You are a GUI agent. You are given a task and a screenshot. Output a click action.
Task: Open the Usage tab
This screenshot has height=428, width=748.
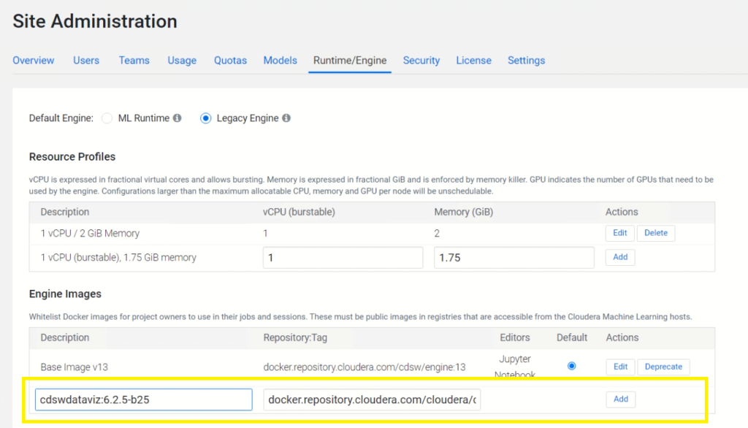click(x=182, y=61)
